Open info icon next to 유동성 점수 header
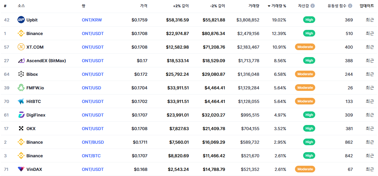The height and width of the screenshot is (176, 378). click(x=350, y=6)
